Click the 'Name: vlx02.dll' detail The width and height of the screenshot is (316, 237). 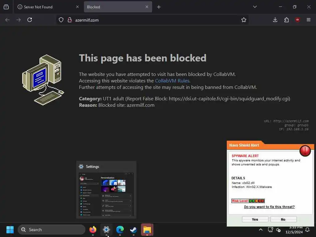pos(243,183)
